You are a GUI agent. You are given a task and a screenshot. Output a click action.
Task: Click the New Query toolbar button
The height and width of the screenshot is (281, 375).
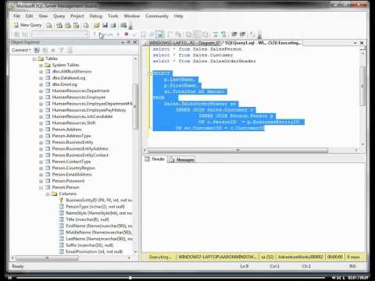(27, 25)
